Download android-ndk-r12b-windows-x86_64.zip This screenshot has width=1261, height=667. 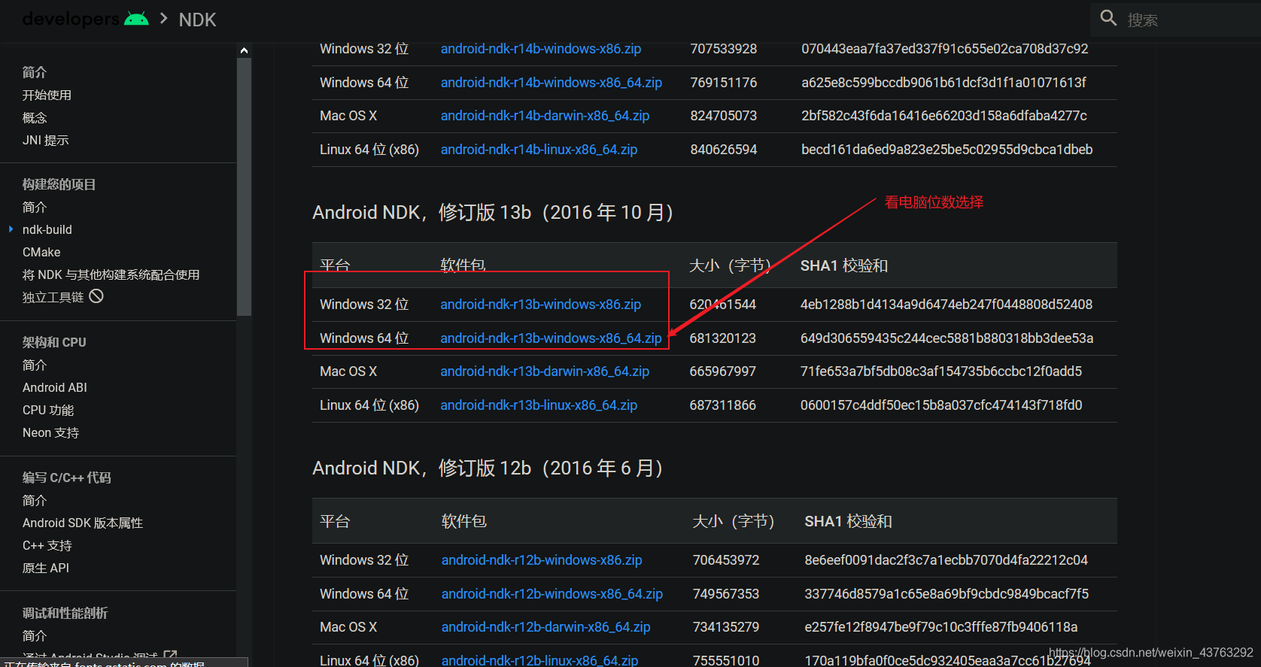[552, 594]
